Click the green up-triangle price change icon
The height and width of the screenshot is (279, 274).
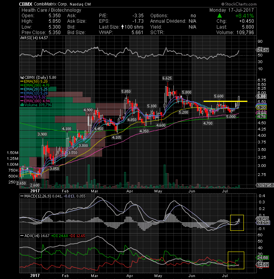[x=220, y=16]
